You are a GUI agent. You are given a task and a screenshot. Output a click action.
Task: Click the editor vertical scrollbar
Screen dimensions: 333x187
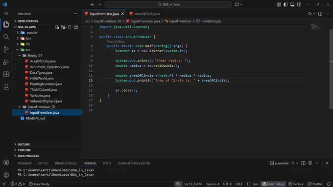click(x=331, y=69)
